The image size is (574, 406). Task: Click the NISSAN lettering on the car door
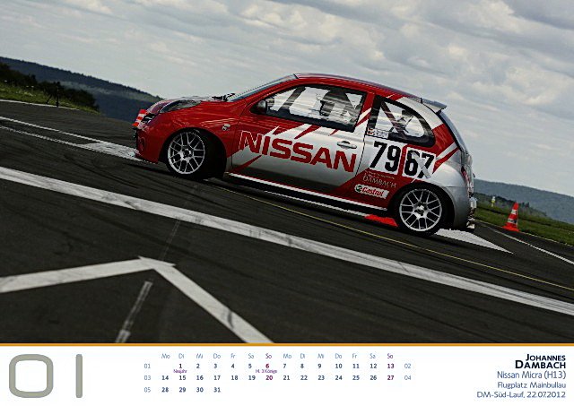coord(297,151)
